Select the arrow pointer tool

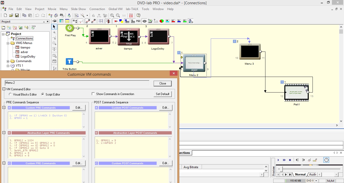tap(54, 27)
